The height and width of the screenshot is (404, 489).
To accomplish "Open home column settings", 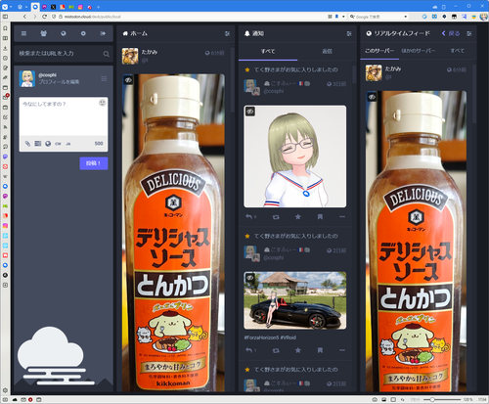I will point(227,33).
